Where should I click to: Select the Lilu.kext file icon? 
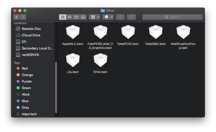click(73, 60)
